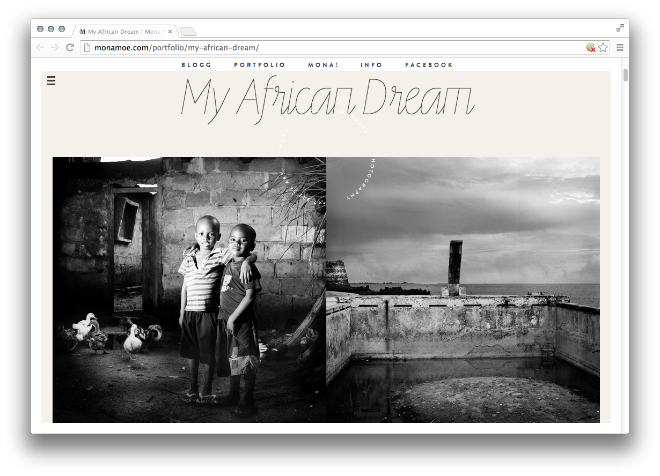Open the hamburger sidebar menu on page

(51, 81)
